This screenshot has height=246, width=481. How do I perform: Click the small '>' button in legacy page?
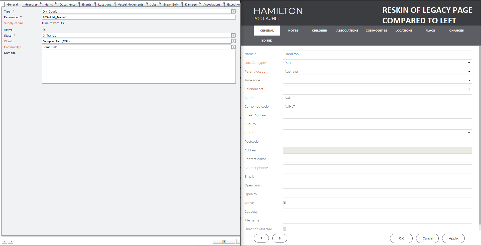click(x=11, y=241)
